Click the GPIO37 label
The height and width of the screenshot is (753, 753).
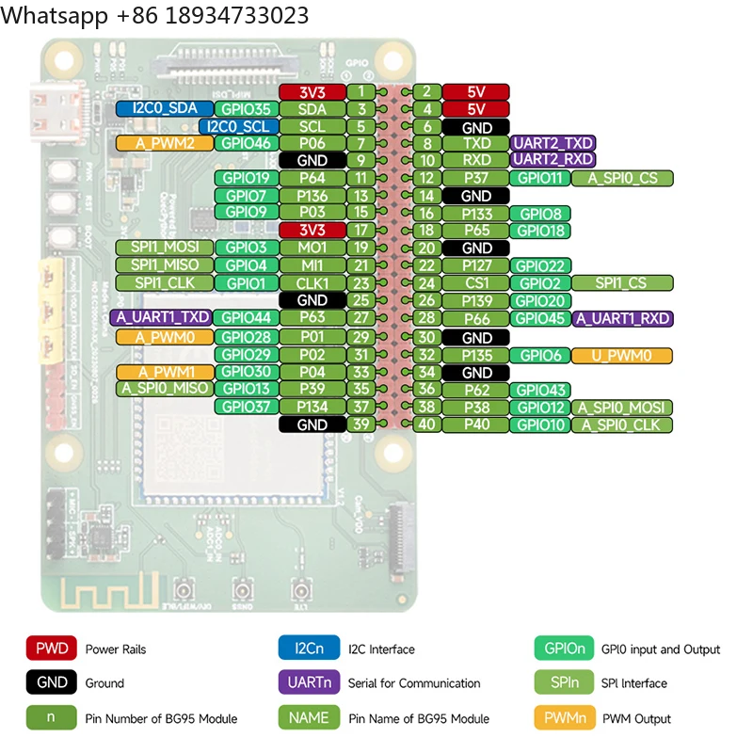[x=246, y=407]
